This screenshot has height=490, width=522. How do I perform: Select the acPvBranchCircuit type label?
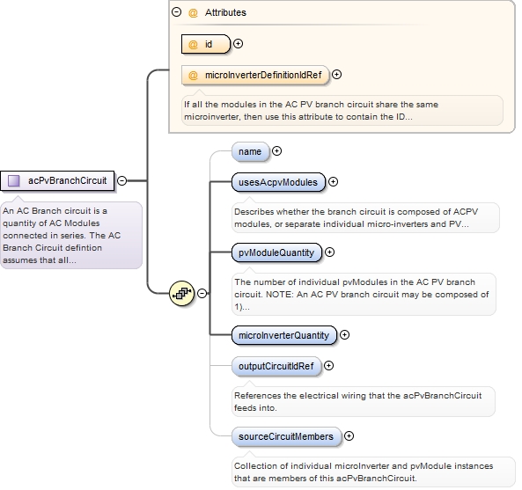[68, 180]
